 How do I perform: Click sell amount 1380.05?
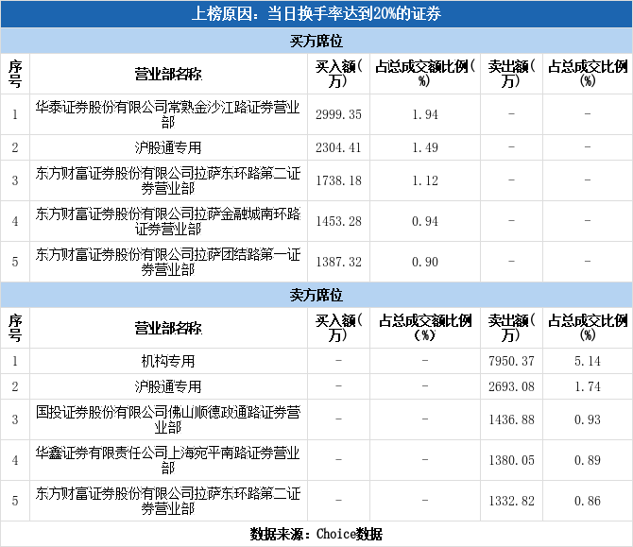coord(511,460)
